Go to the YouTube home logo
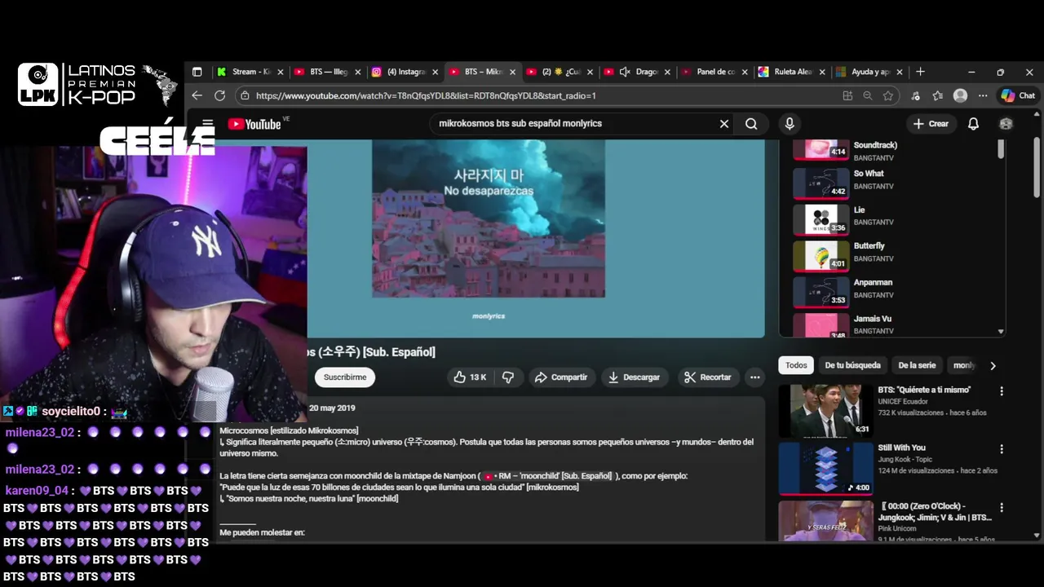 (x=254, y=124)
